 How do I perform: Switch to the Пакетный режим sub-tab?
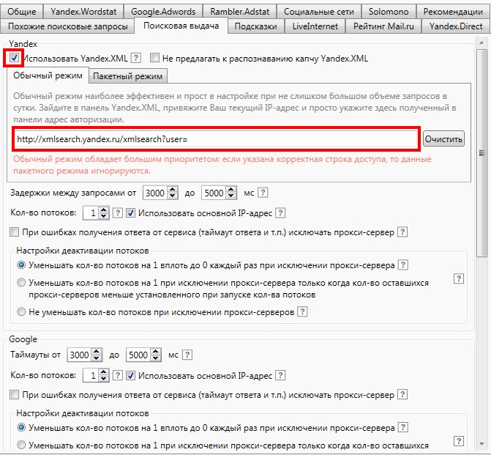pyautogui.click(x=128, y=76)
